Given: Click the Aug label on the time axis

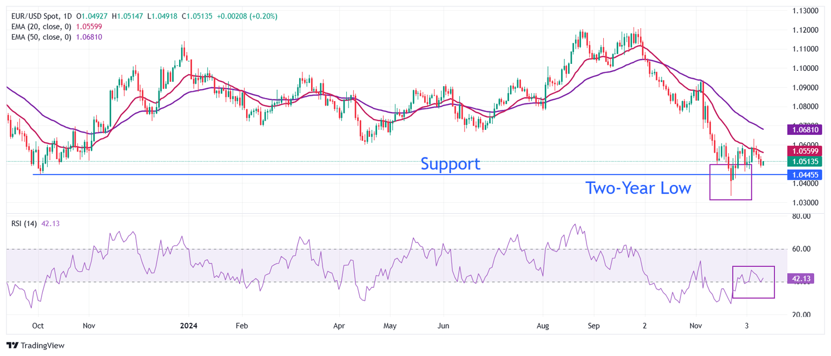Looking at the screenshot, I should click(x=543, y=326).
